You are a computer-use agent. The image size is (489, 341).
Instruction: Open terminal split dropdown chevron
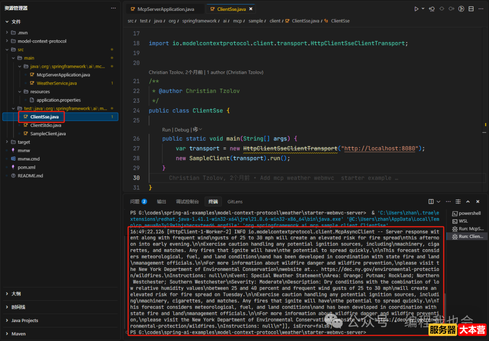tap(438, 202)
